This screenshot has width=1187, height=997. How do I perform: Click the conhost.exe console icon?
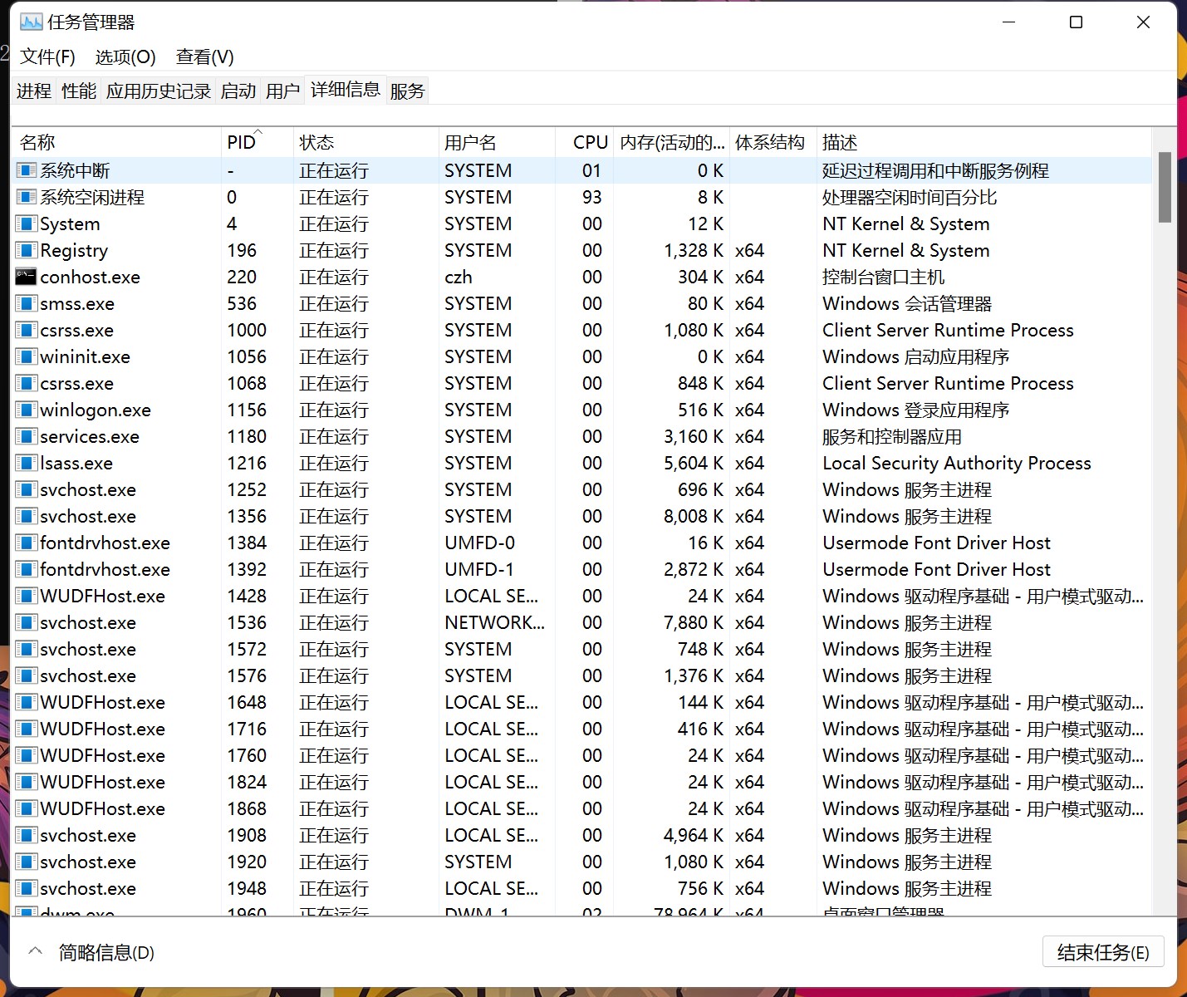tap(27, 277)
